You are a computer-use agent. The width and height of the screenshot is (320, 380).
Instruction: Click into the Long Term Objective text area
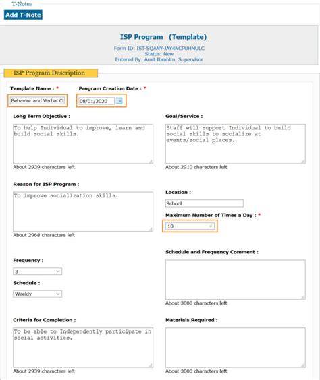pos(83,144)
